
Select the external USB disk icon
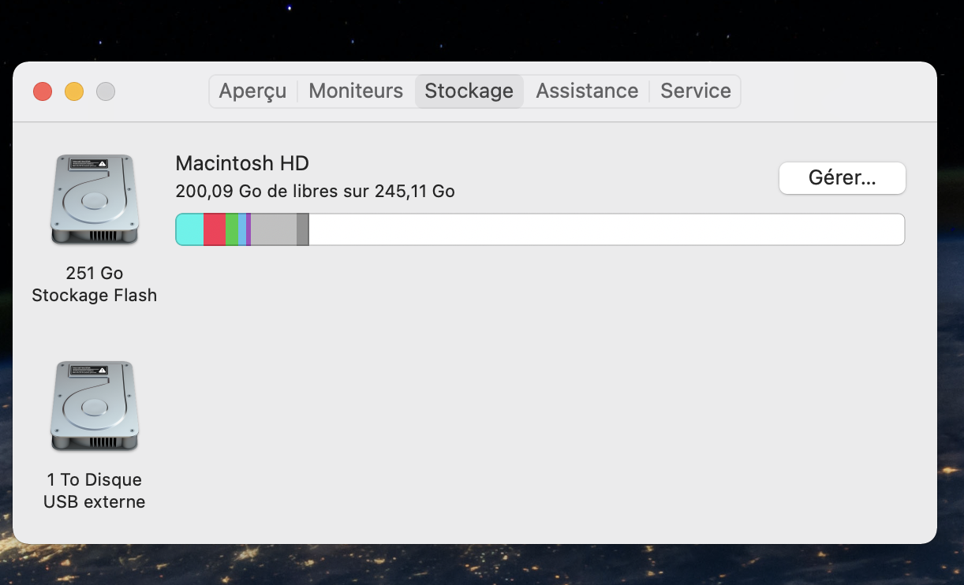(95, 406)
